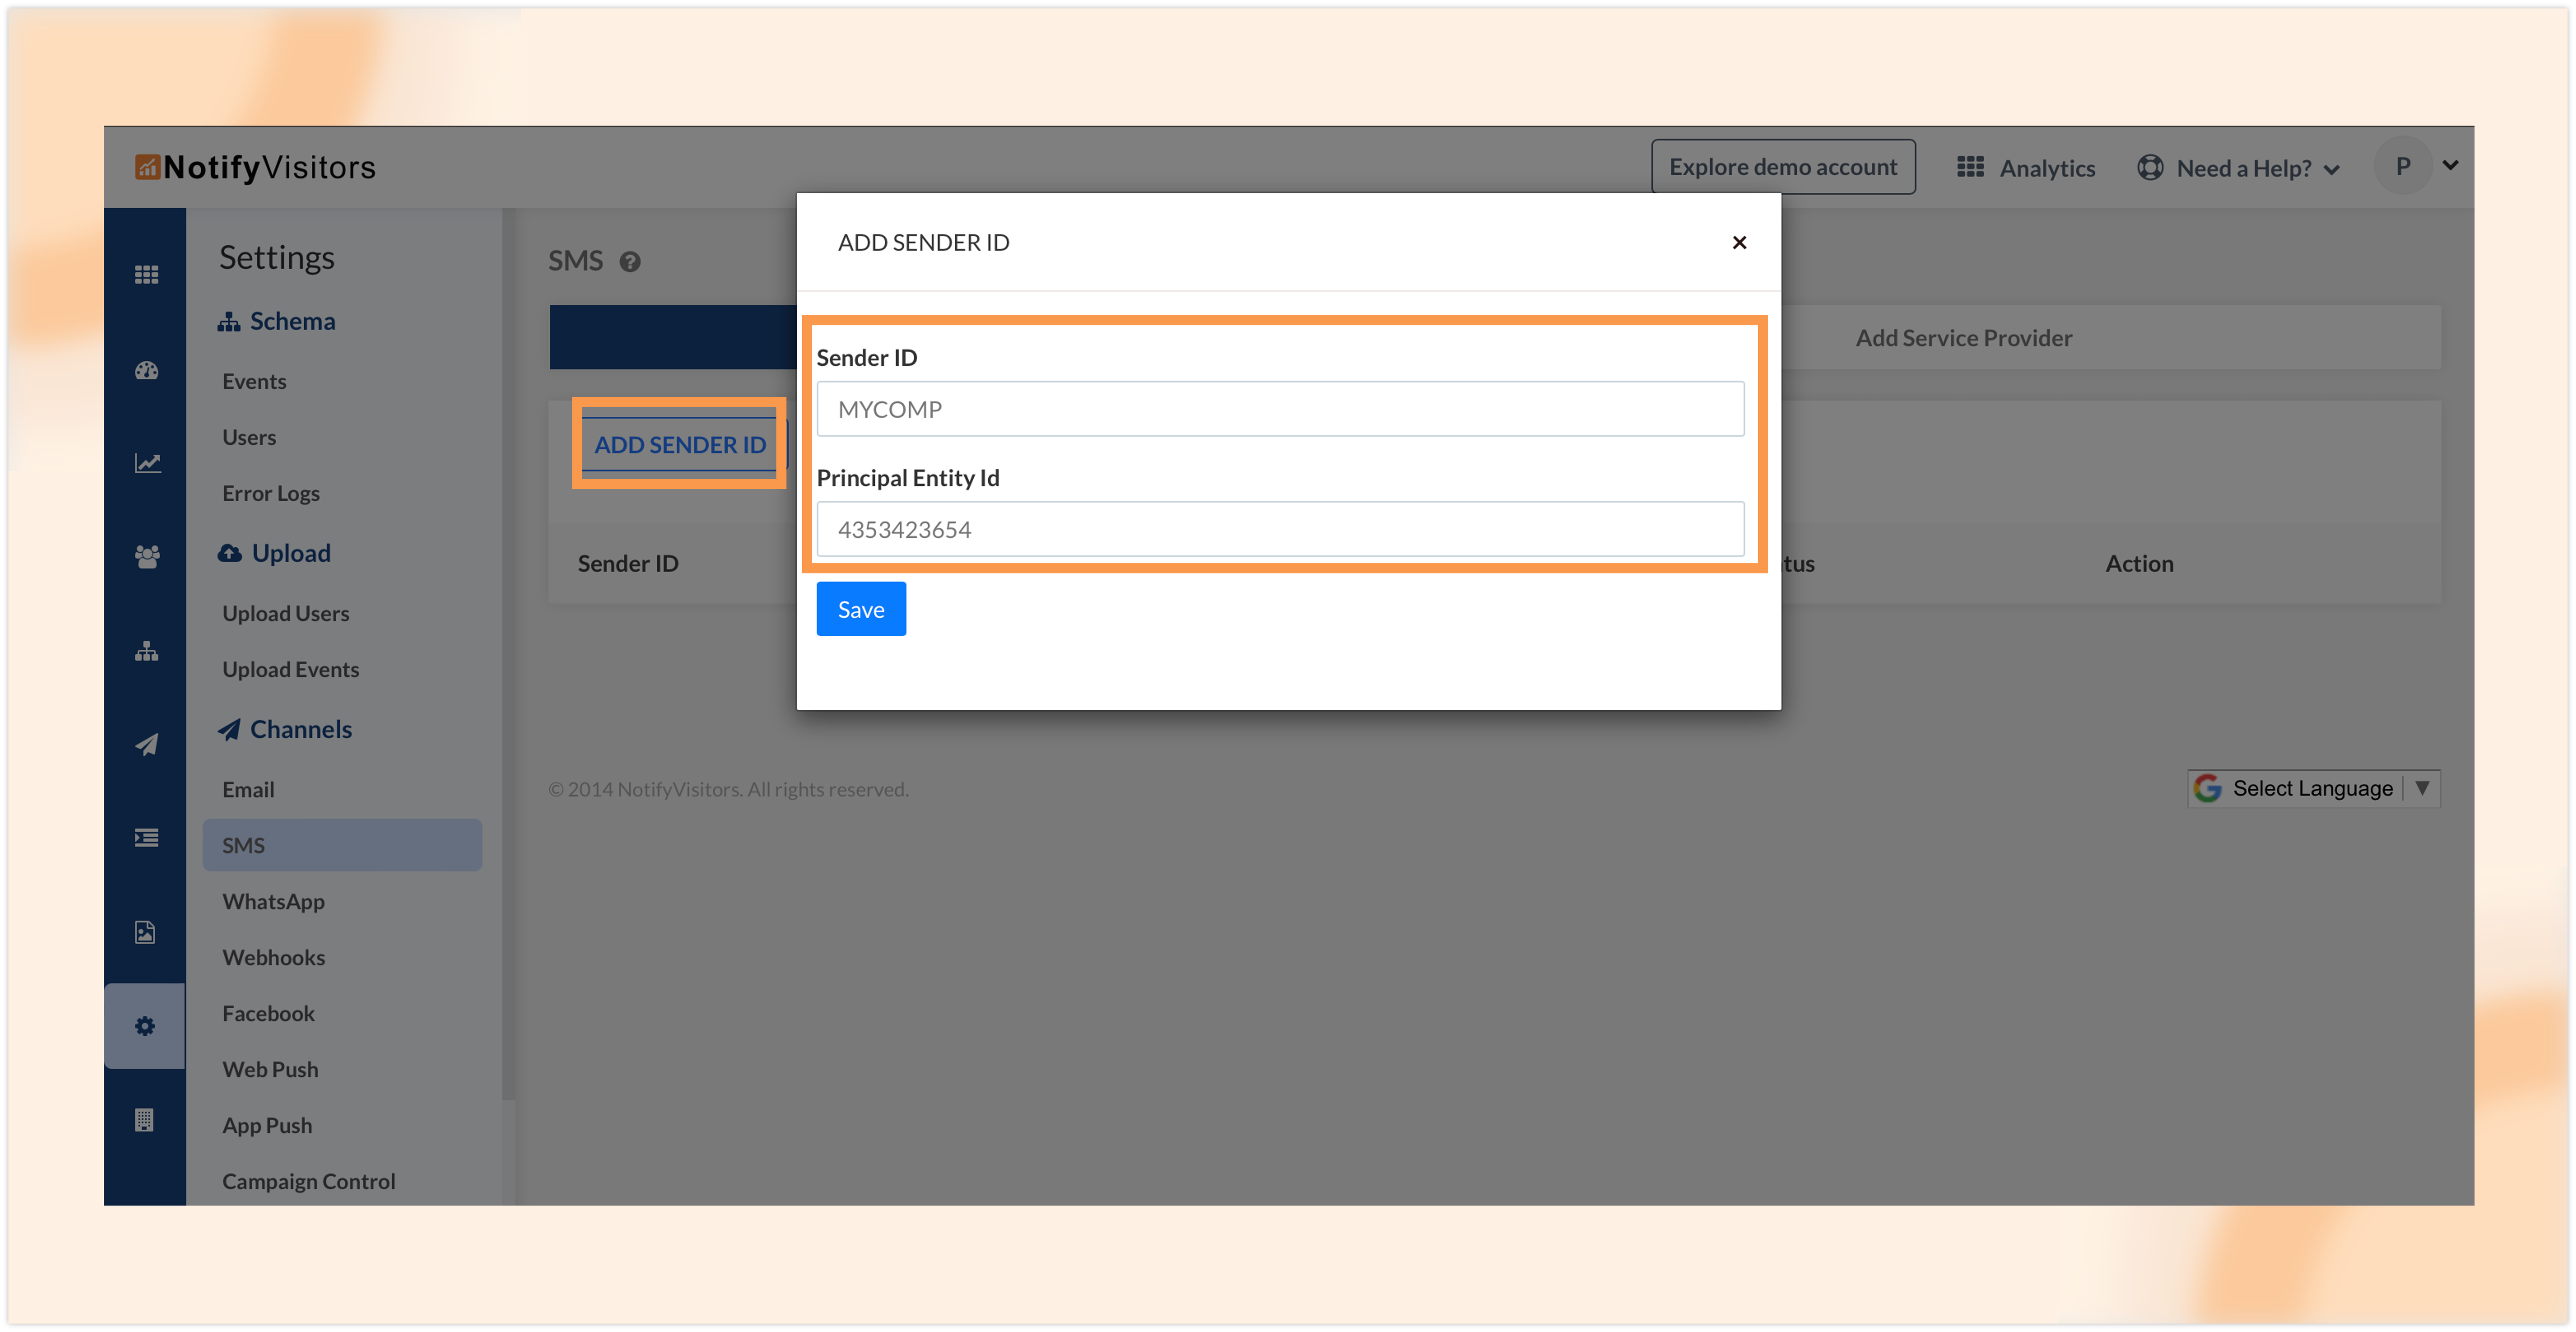Select the settings gear sidebar icon
The height and width of the screenshot is (1332, 2576).
[145, 1026]
